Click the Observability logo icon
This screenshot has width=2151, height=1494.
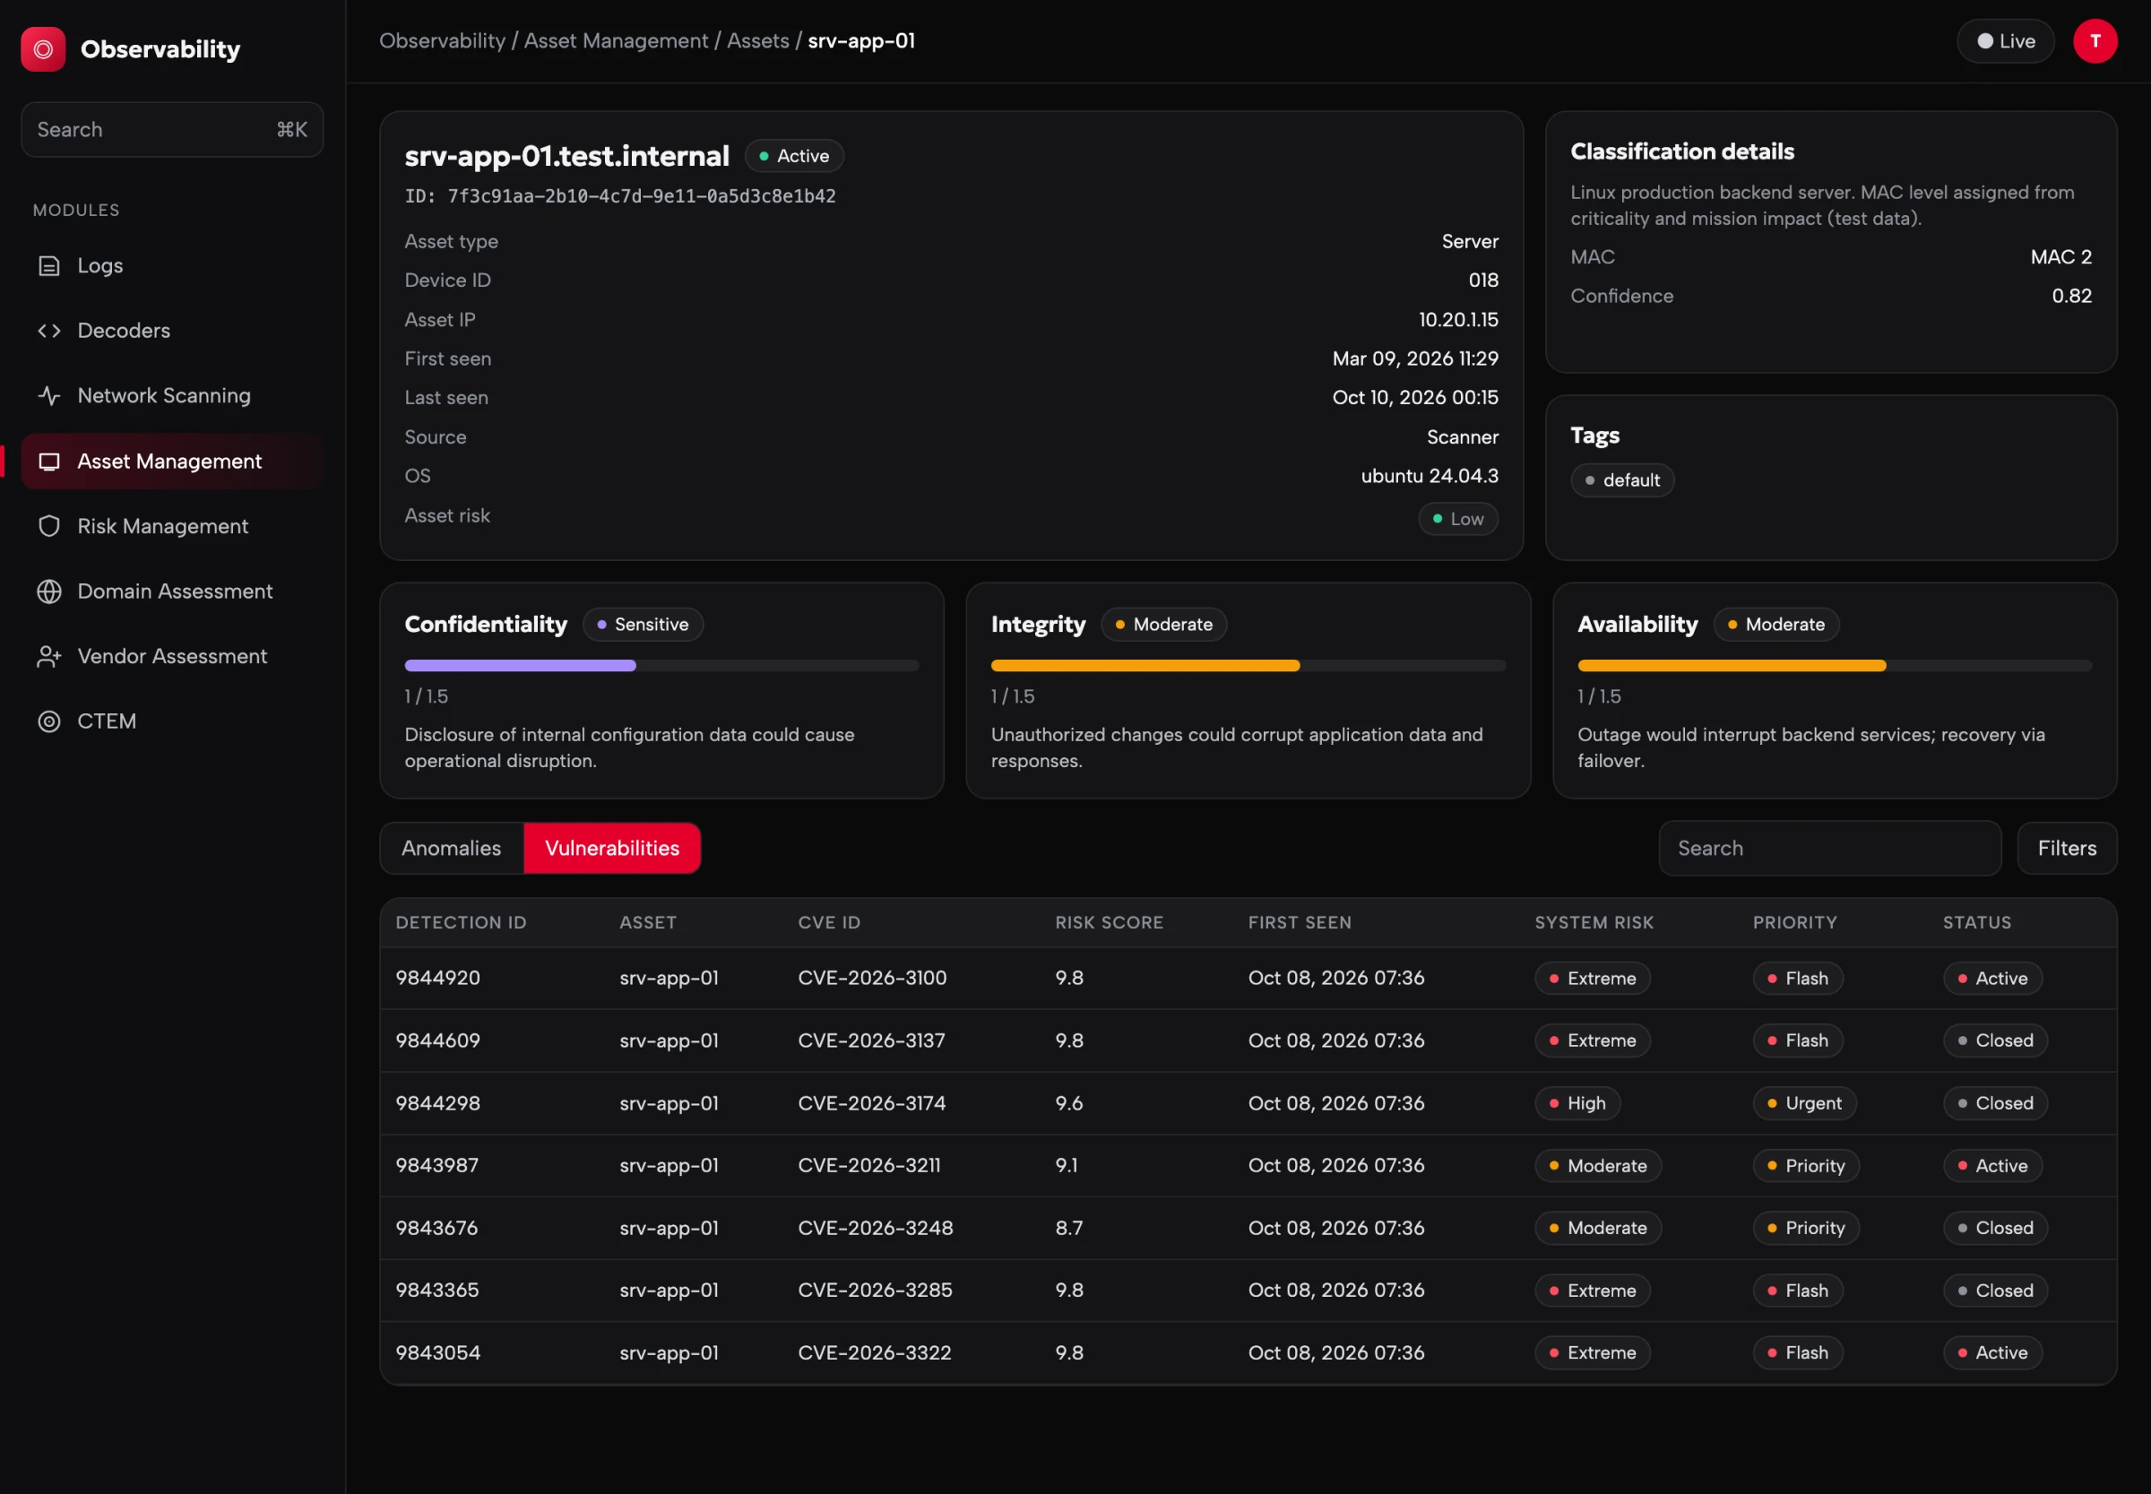click(x=43, y=48)
